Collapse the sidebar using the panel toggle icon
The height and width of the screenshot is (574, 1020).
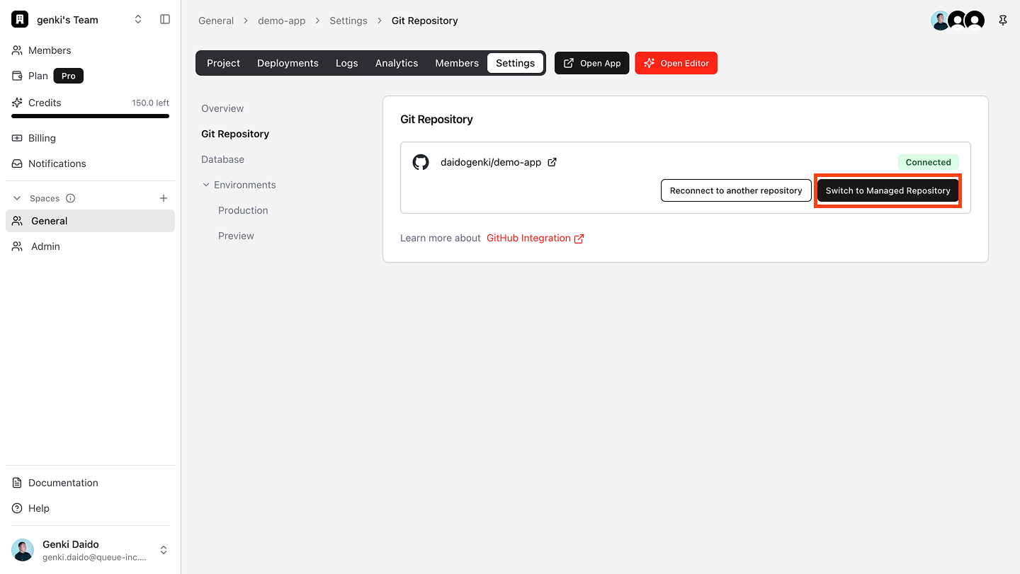point(165,19)
